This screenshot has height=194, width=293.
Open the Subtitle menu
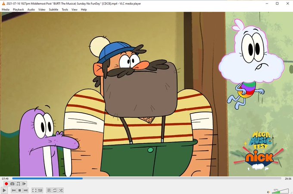click(x=53, y=9)
